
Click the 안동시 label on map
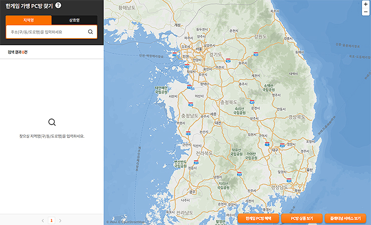pos(281,109)
